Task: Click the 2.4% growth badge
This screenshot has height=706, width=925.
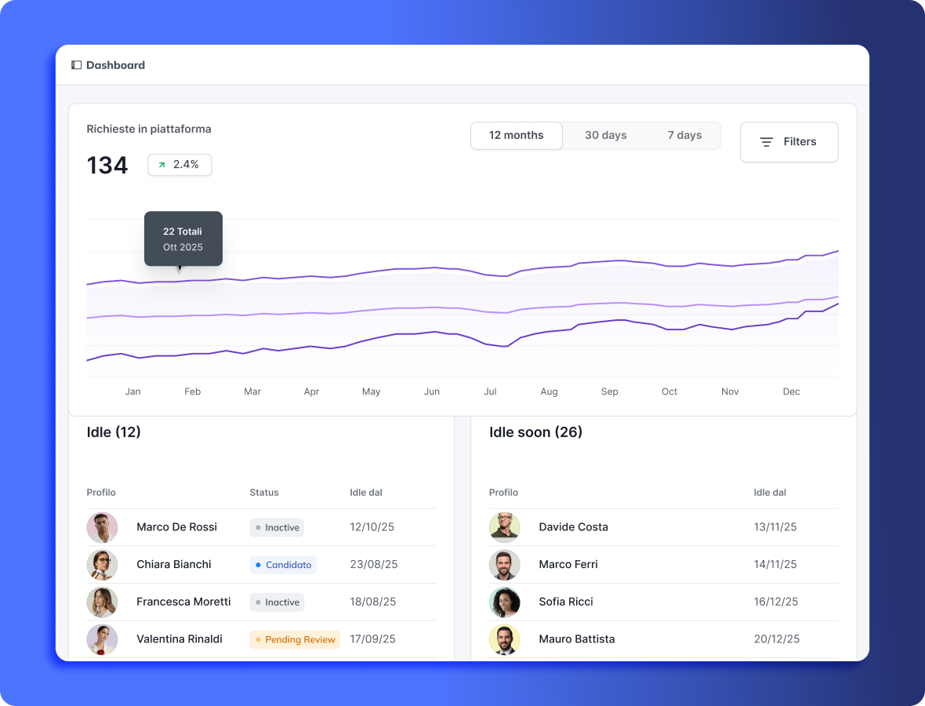Action: pyautogui.click(x=180, y=165)
